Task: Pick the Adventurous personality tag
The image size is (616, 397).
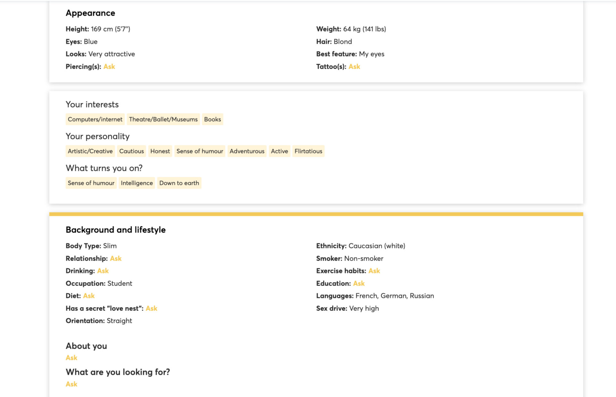Action: tap(247, 151)
